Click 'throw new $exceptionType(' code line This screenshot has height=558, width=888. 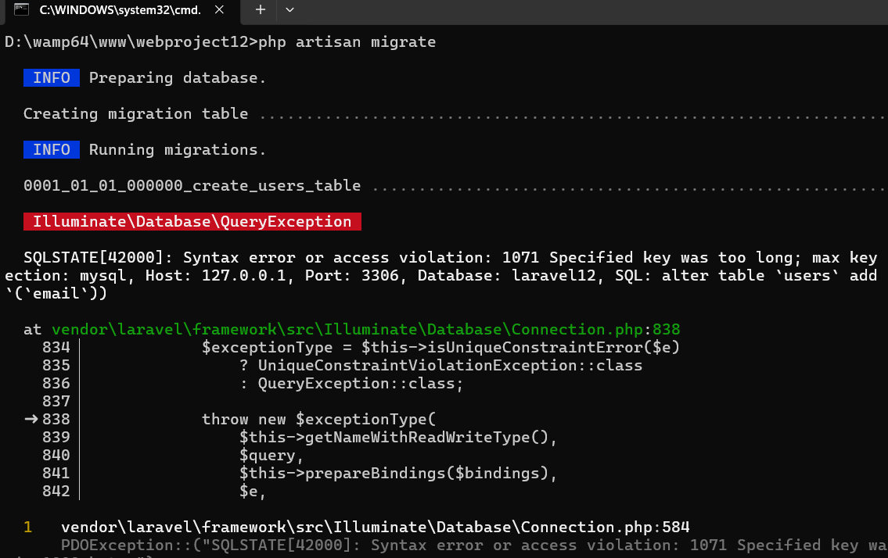coord(319,420)
